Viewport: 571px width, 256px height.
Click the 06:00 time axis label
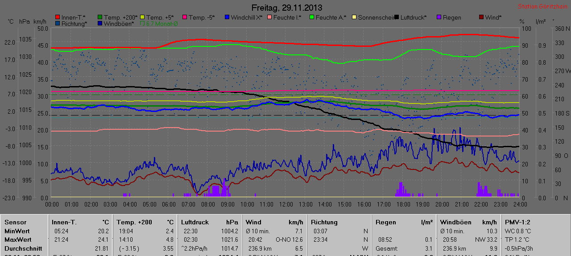pyautogui.click(x=169, y=204)
